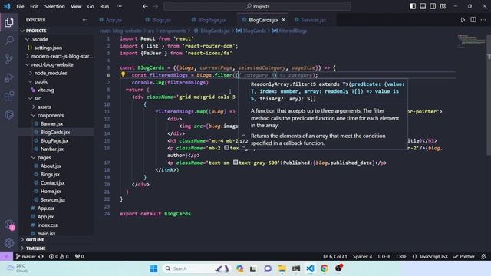The height and width of the screenshot is (276, 491).
Task: Switch to Visual Studio Code taskbar icon
Action: pyautogui.click(x=310, y=268)
